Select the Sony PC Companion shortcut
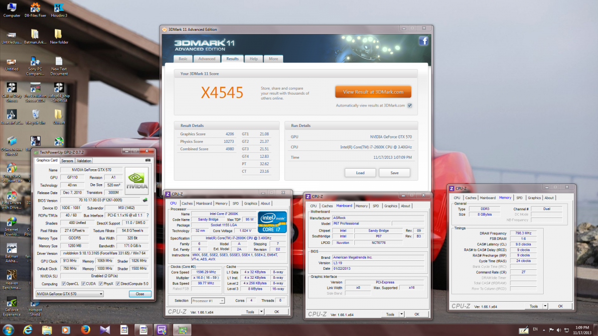Screen dimensions: 598x336 click(x=35, y=66)
